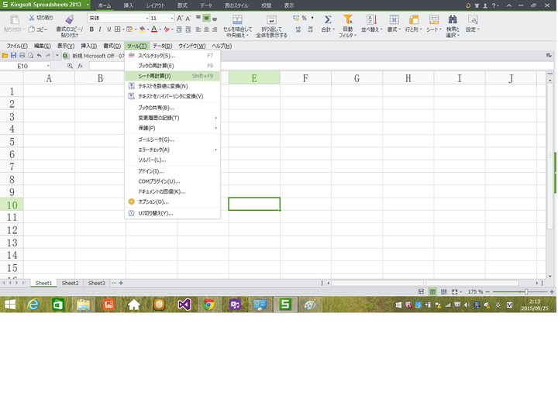Switch to the Sheet2 tab
This screenshot has width=558, height=403.
[x=70, y=283]
